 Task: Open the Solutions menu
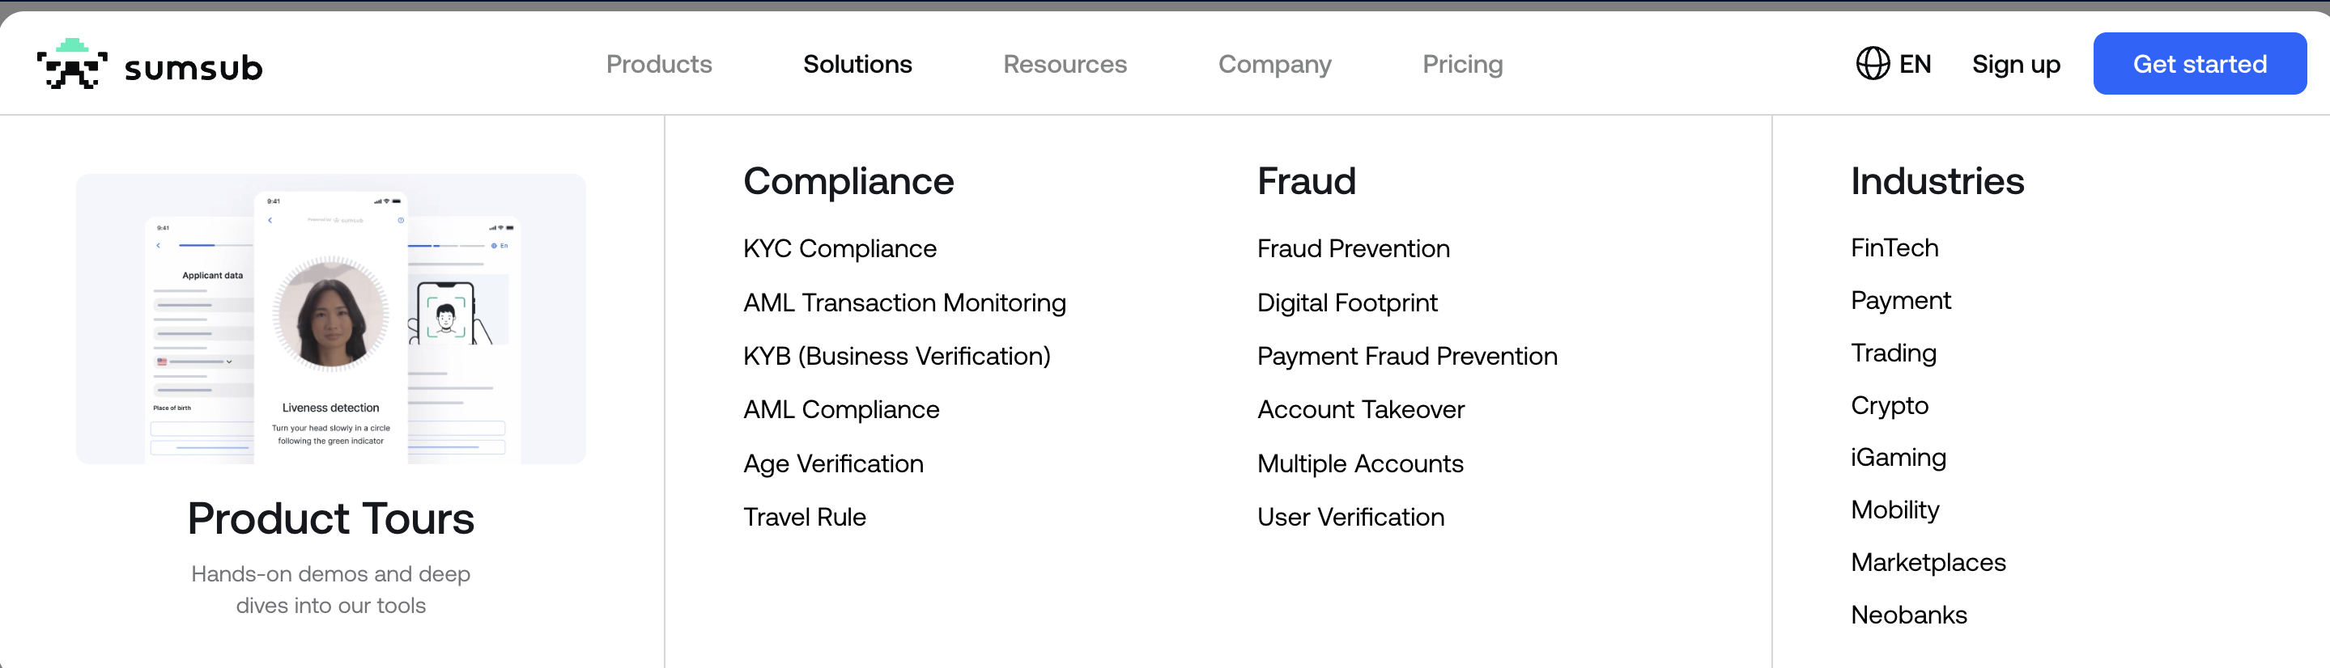857,64
